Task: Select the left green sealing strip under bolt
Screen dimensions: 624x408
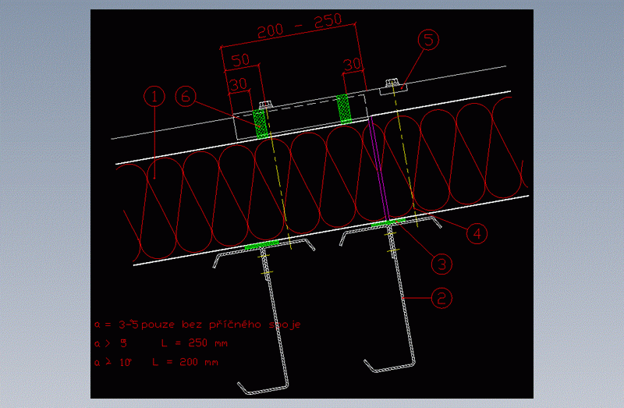Action: pyautogui.click(x=261, y=124)
